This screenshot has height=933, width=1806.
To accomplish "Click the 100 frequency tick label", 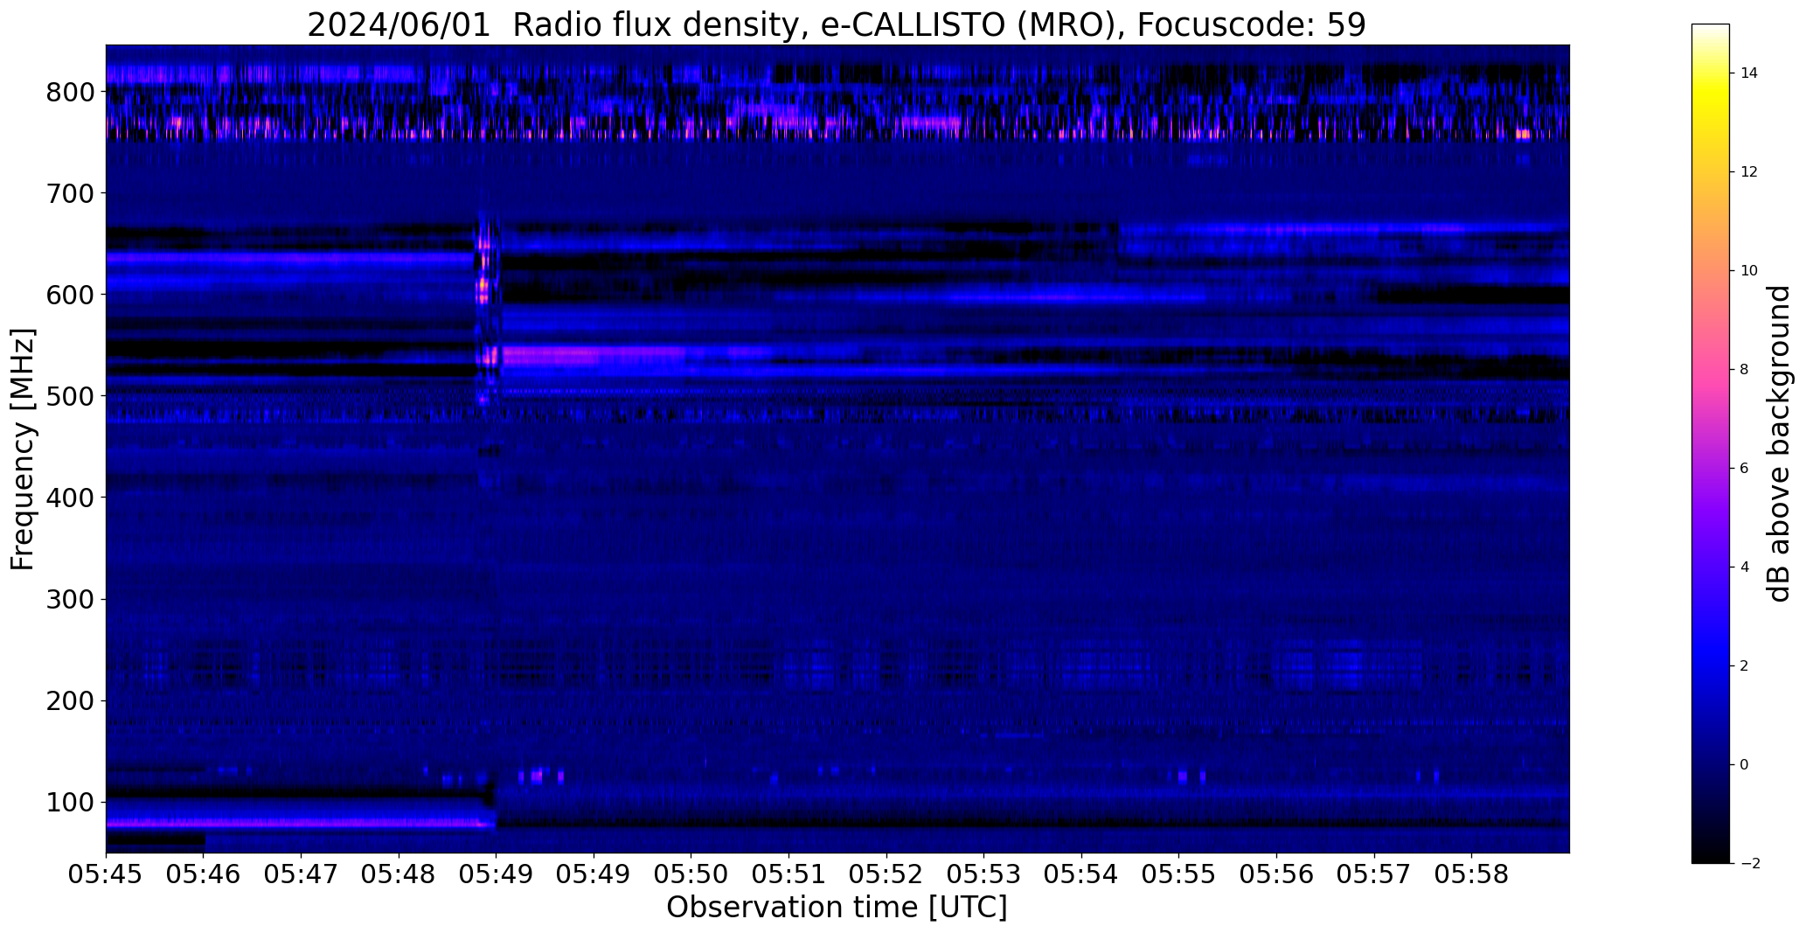I will click(71, 803).
